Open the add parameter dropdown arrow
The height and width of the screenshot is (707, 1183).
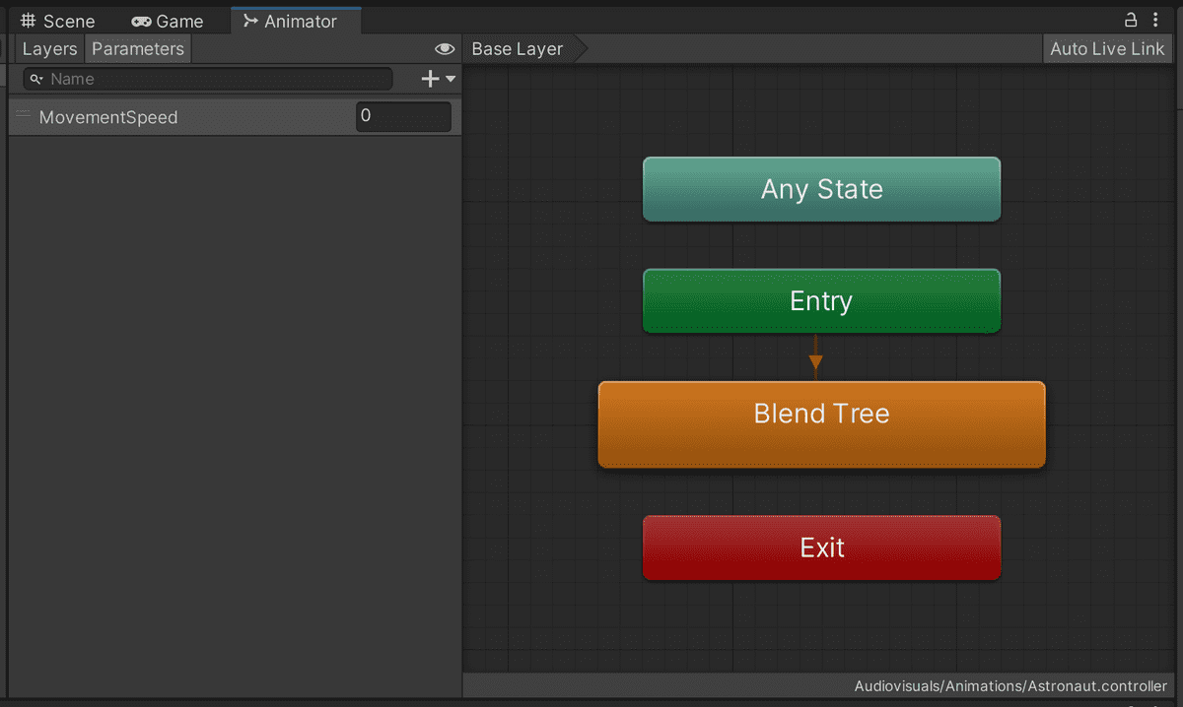pyautogui.click(x=451, y=79)
